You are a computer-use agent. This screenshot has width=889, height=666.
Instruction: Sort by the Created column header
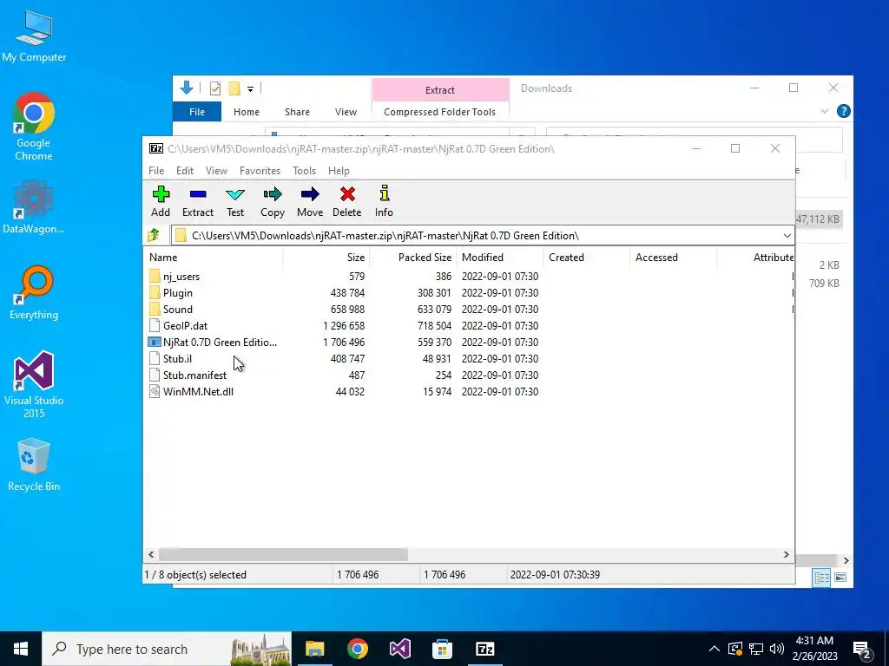(587, 257)
